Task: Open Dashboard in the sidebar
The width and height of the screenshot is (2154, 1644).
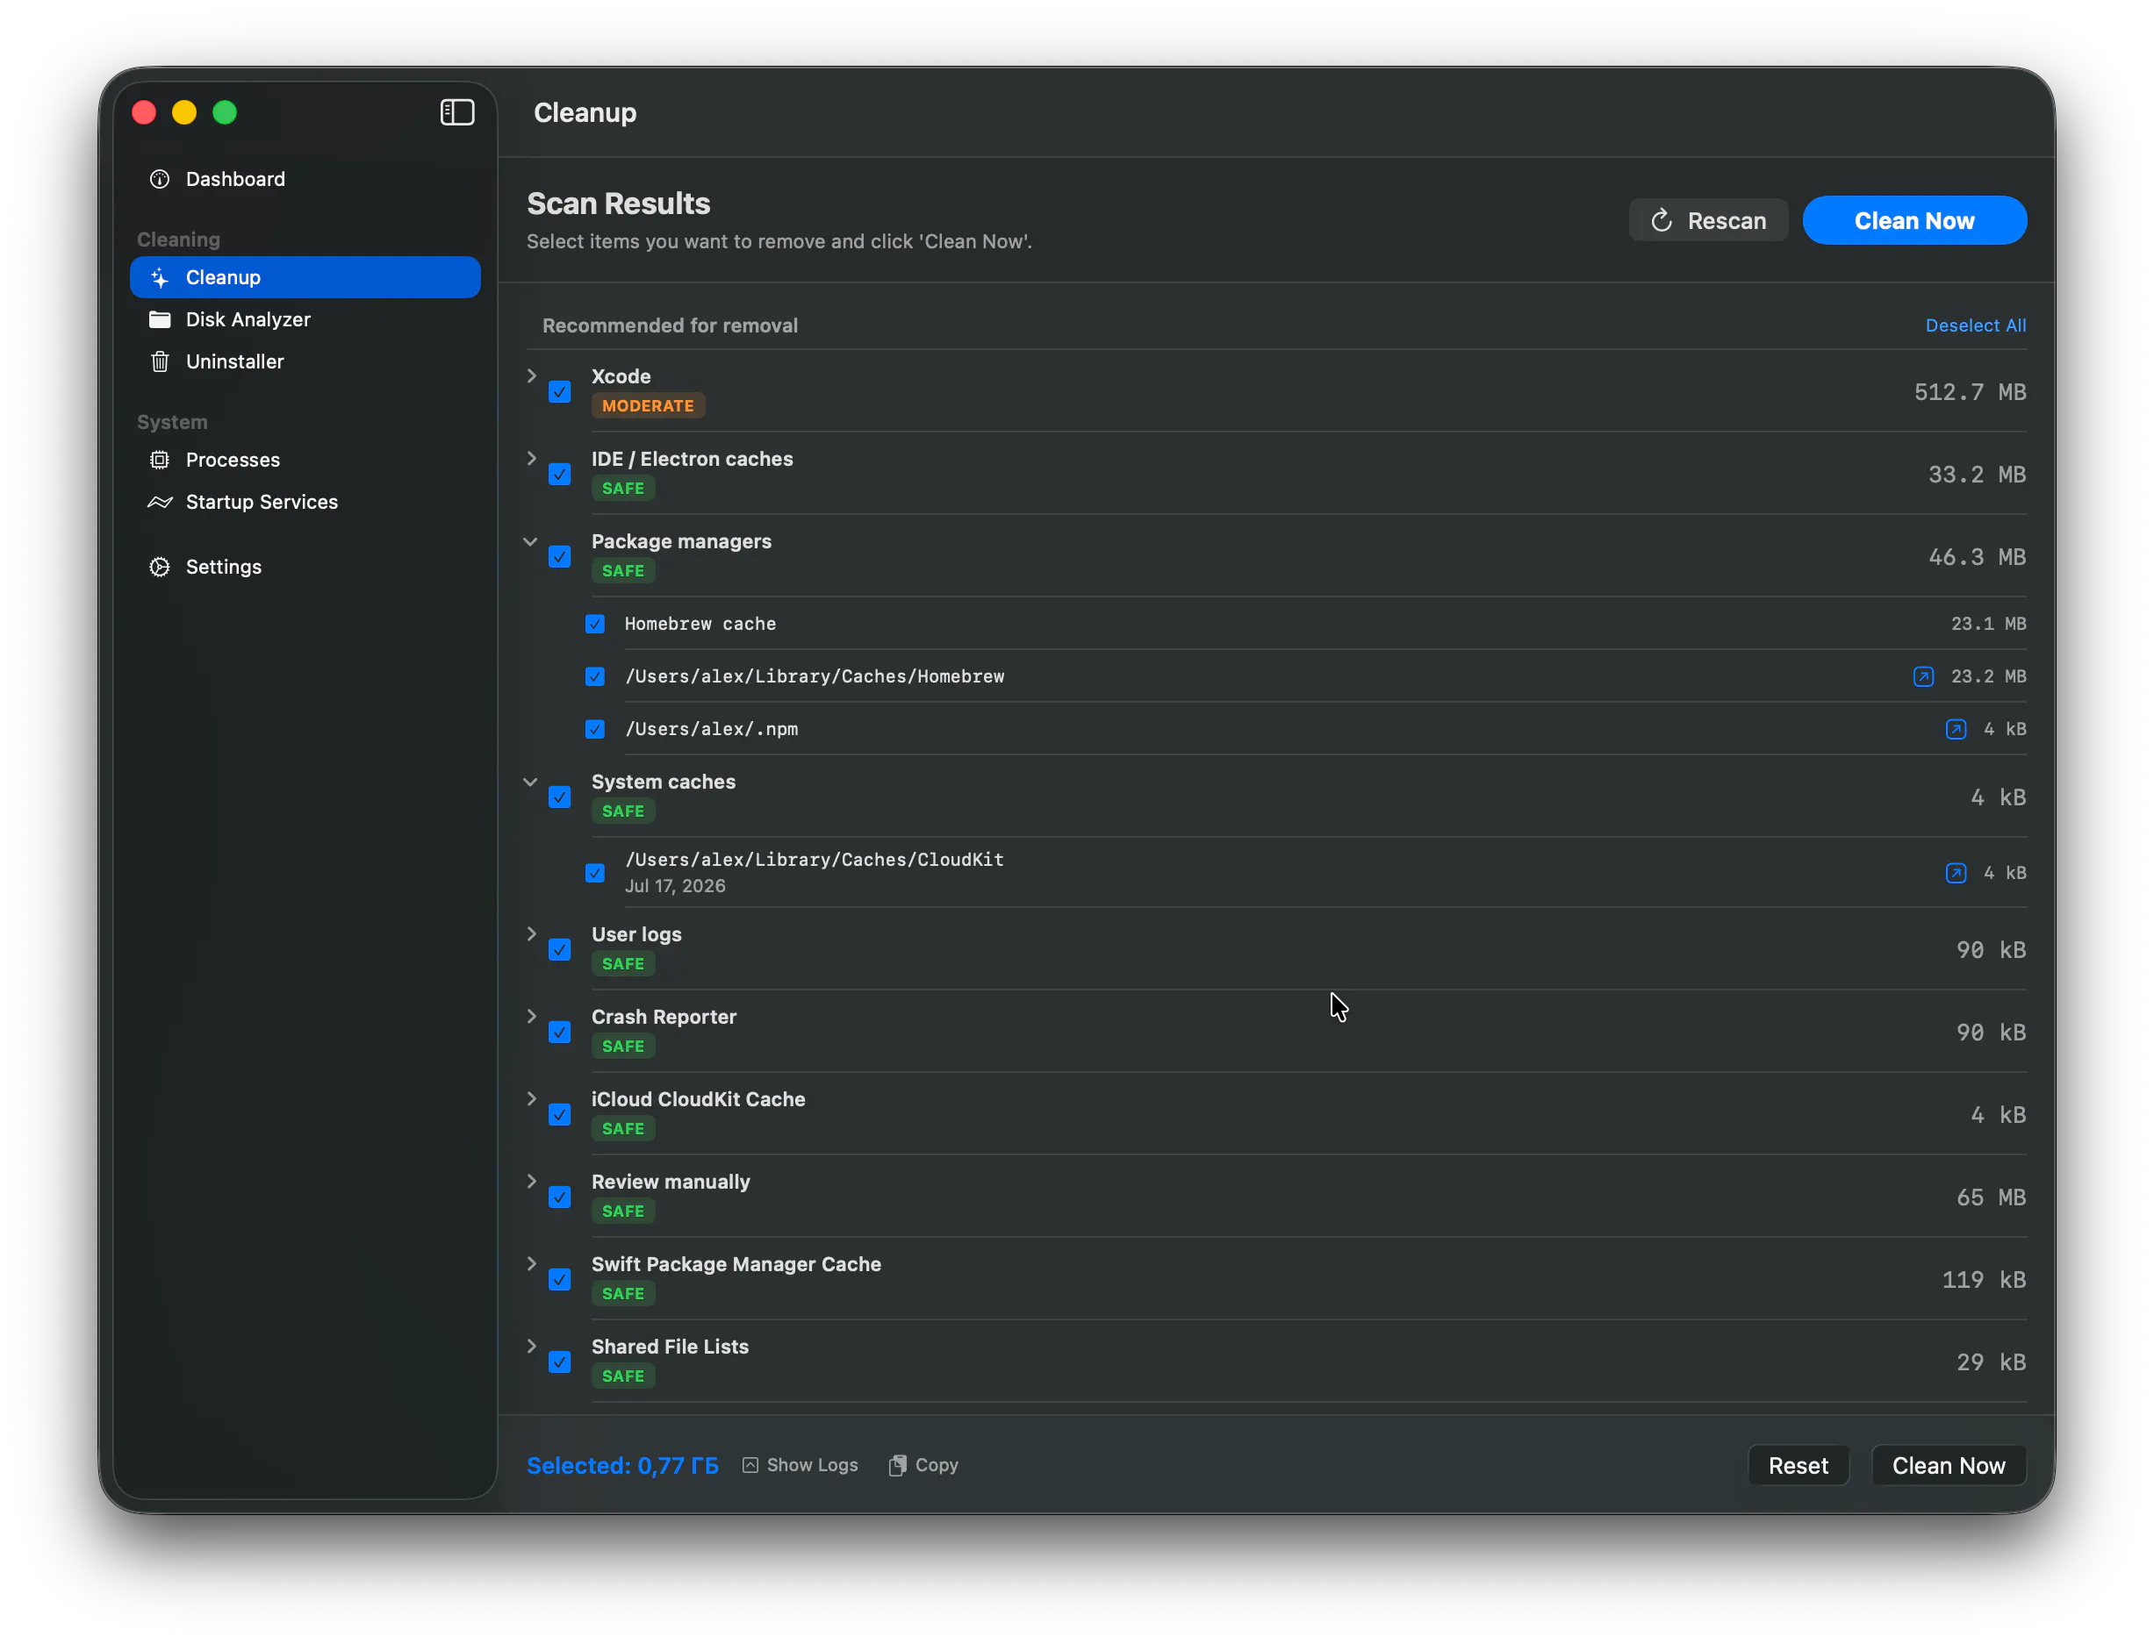Action: [x=305, y=179]
